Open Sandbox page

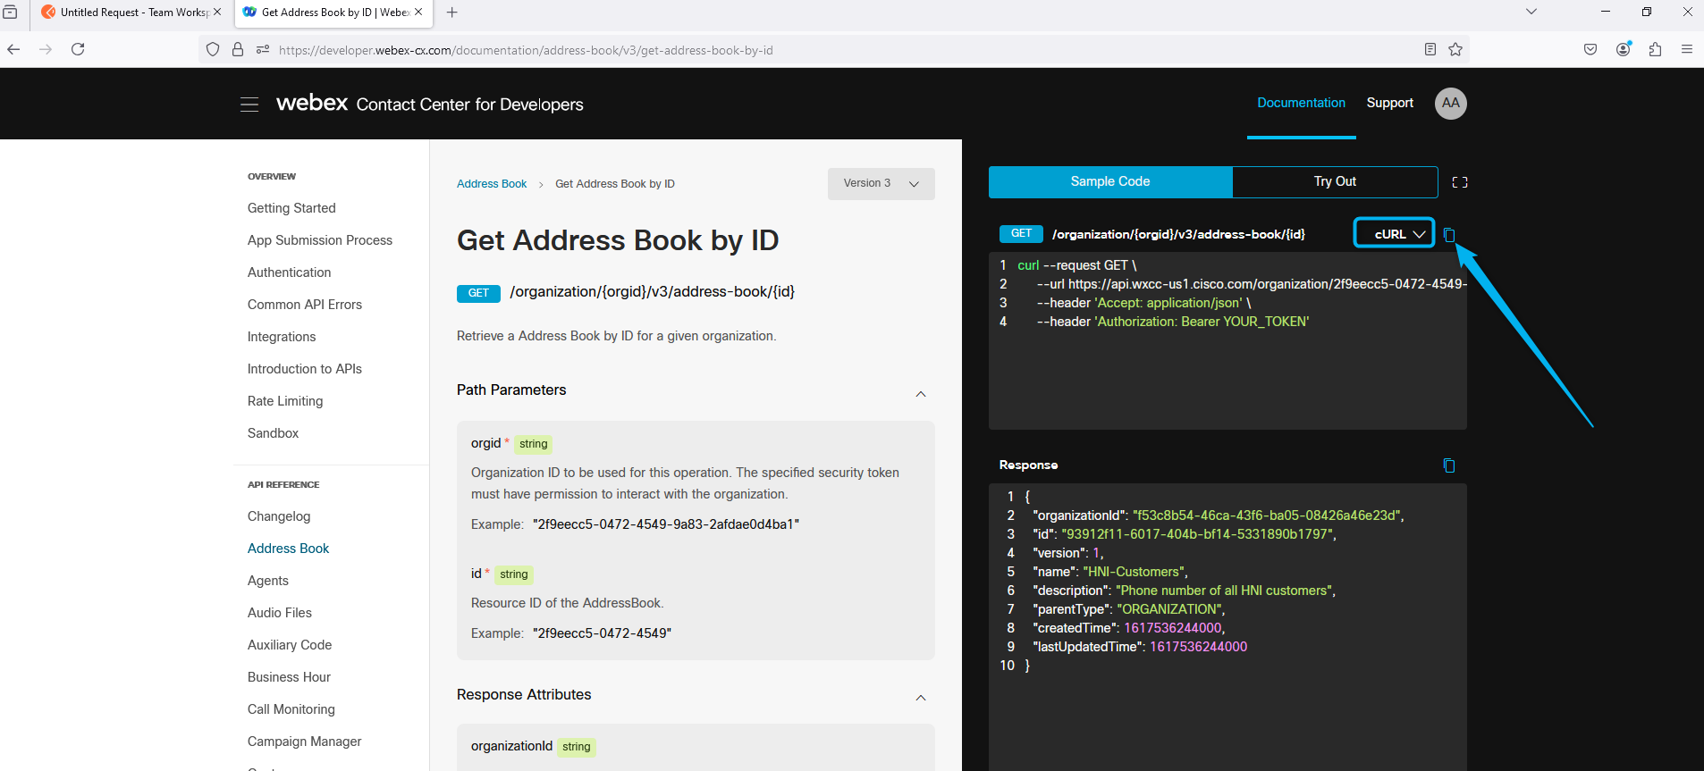click(273, 433)
